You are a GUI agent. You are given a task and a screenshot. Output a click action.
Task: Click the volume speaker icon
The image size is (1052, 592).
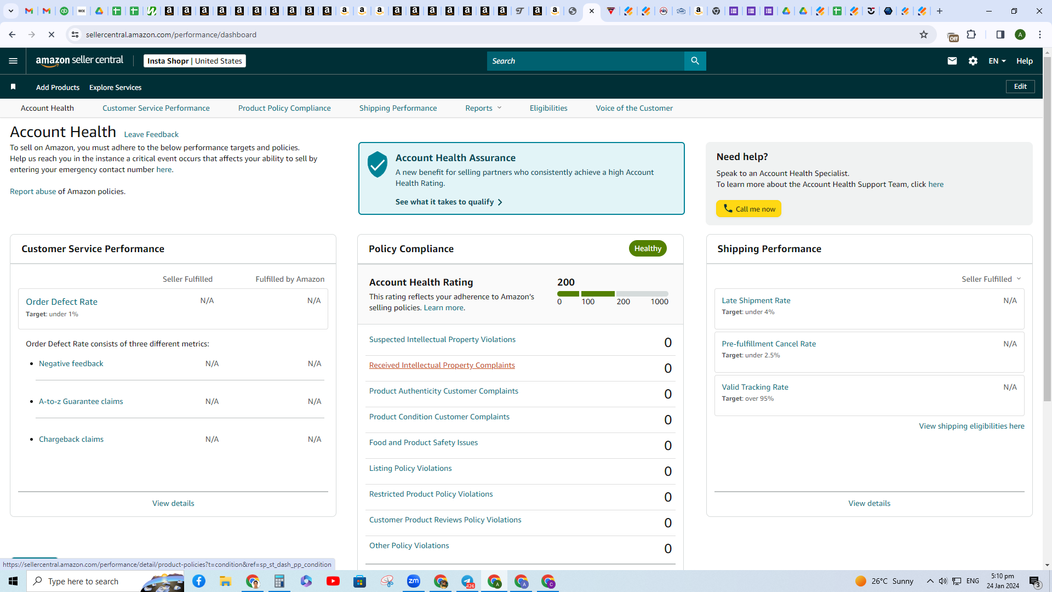pos(942,581)
